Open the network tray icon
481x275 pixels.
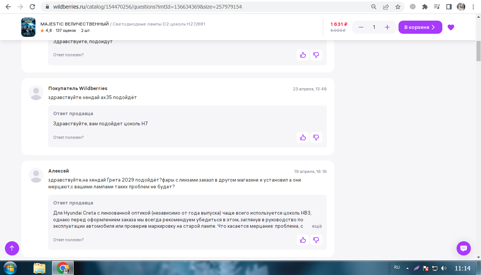435,268
